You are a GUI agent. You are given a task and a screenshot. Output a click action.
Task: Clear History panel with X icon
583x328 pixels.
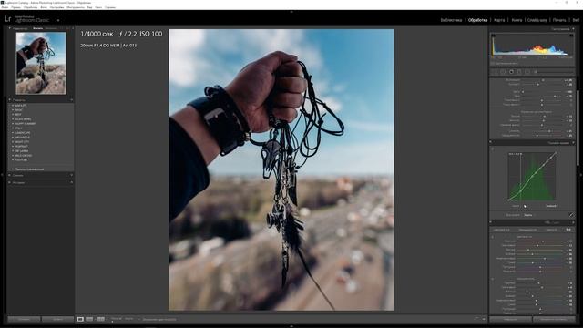[x=71, y=182]
